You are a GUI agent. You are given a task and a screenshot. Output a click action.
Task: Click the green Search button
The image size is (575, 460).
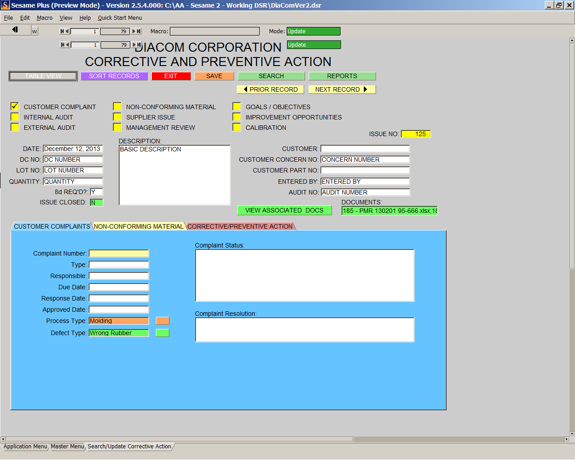(x=271, y=76)
